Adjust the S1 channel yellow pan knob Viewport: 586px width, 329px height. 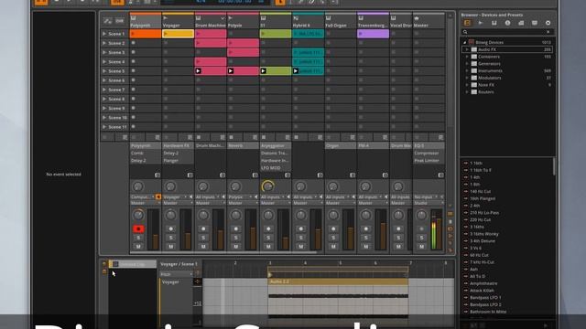268,186
